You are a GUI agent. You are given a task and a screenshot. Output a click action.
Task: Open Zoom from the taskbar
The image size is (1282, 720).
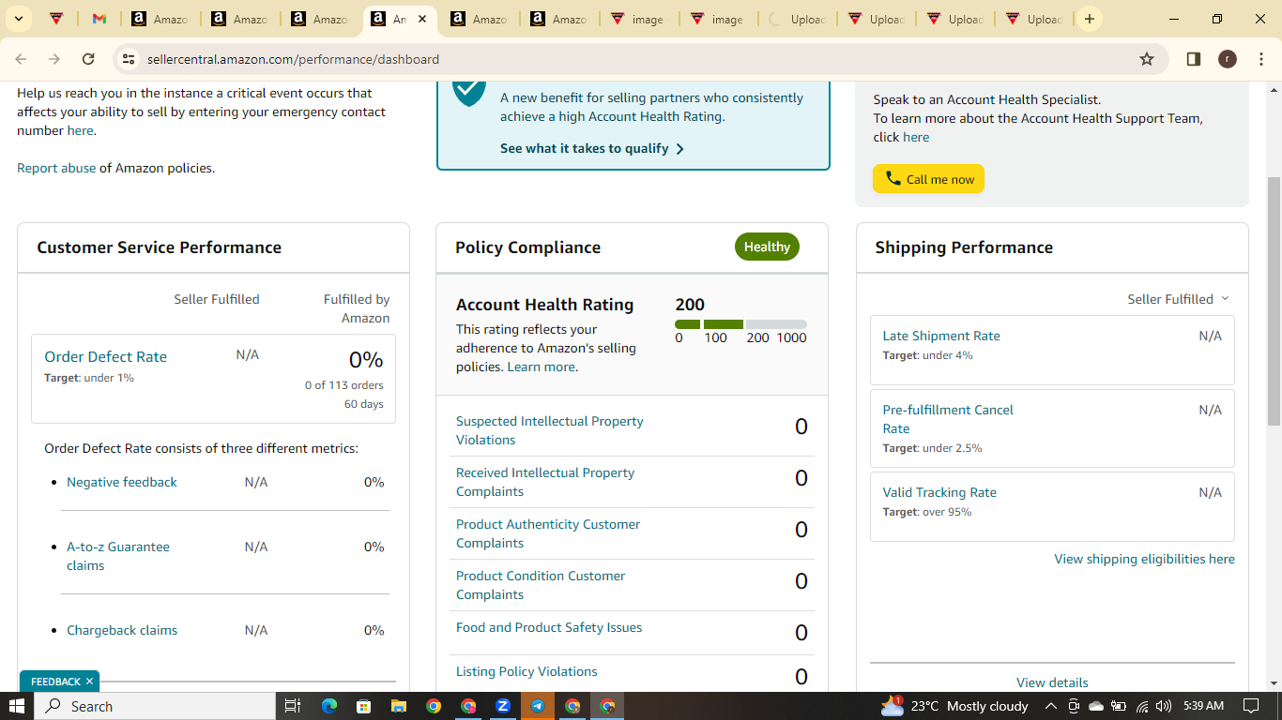503,706
